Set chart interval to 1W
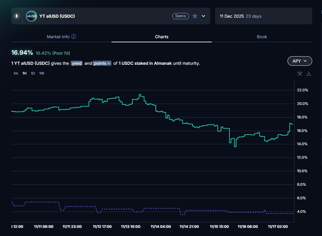 point(42,73)
